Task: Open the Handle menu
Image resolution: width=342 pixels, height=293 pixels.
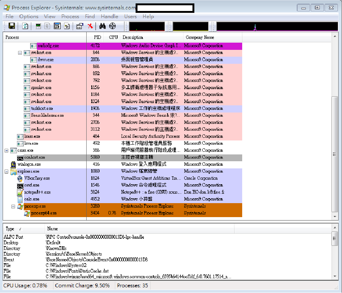Action: (110, 16)
